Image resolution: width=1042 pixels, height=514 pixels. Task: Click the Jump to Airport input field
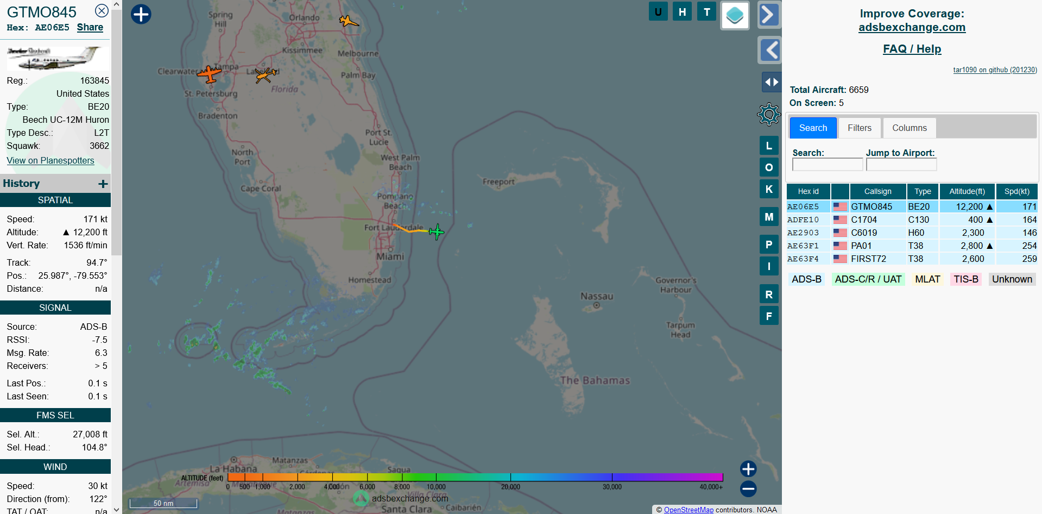pos(901,165)
